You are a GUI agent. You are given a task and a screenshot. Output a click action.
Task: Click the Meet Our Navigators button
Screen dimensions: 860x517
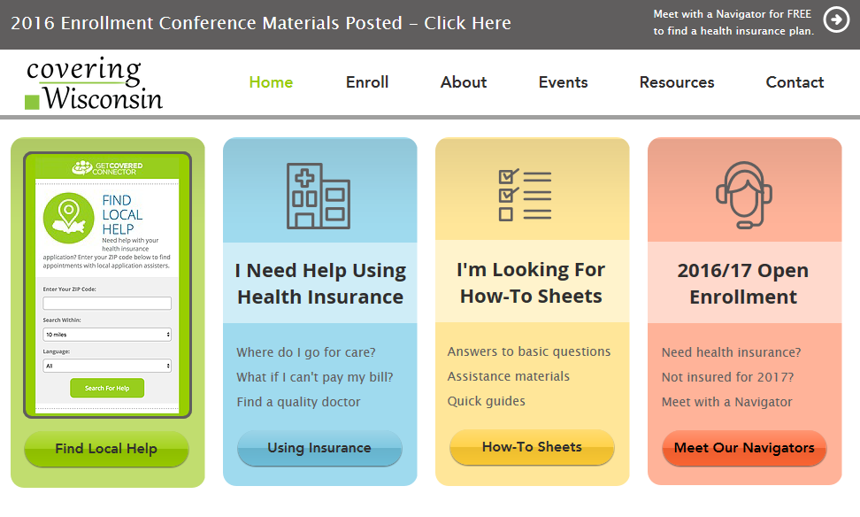click(x=744, y=448)
